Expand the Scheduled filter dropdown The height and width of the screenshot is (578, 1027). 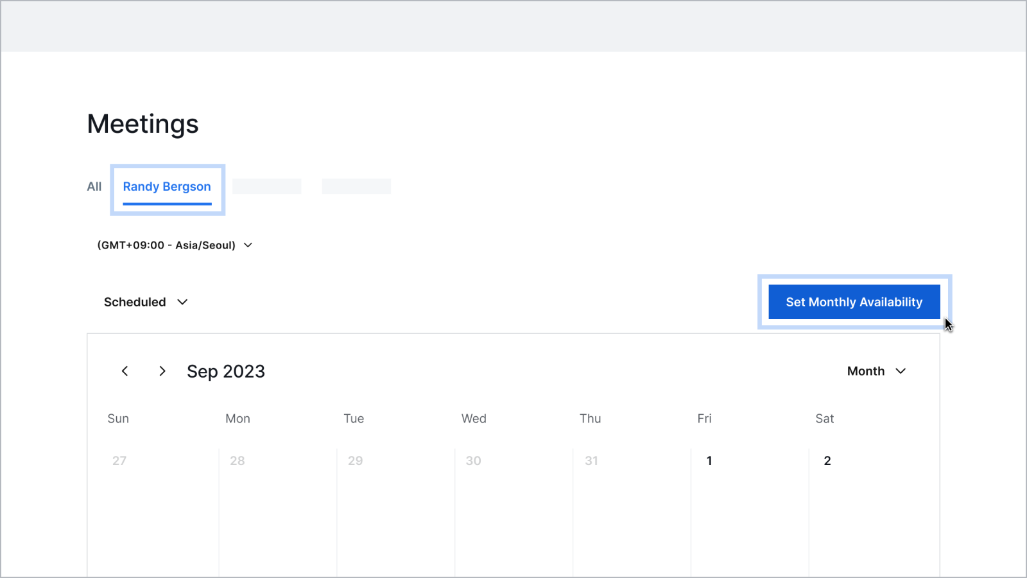[x=146, y=302]
